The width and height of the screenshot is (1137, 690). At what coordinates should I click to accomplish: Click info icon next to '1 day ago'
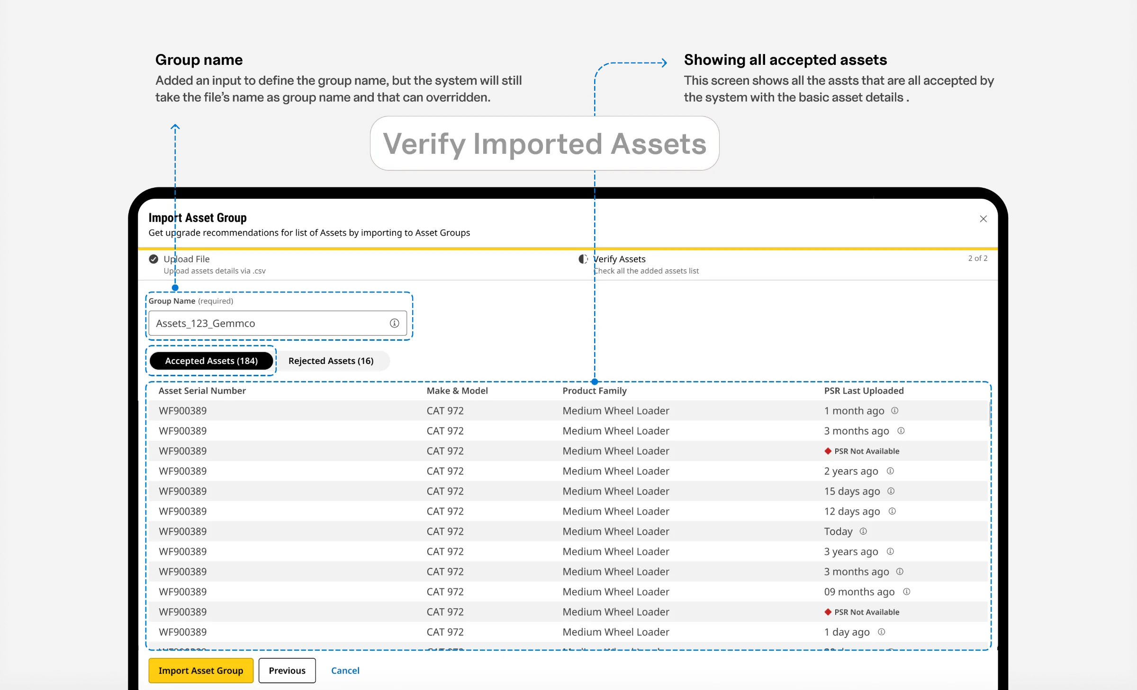[881, 632]
